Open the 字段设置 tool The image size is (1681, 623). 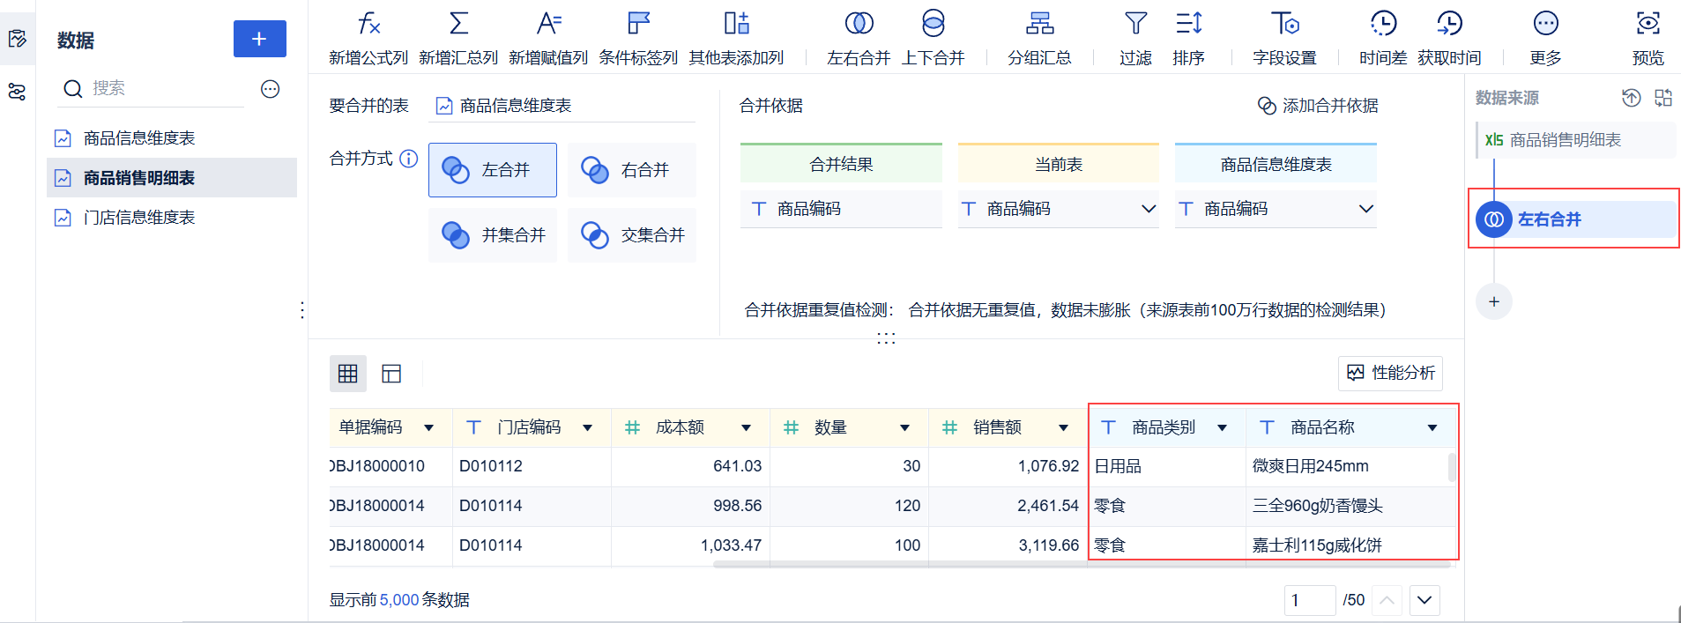click(x=1284, y=24)
